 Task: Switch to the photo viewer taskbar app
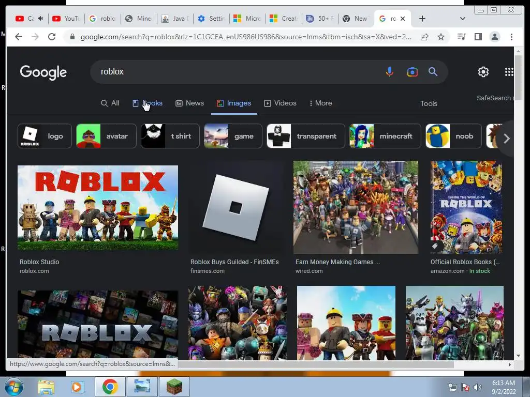coord(142,387)
